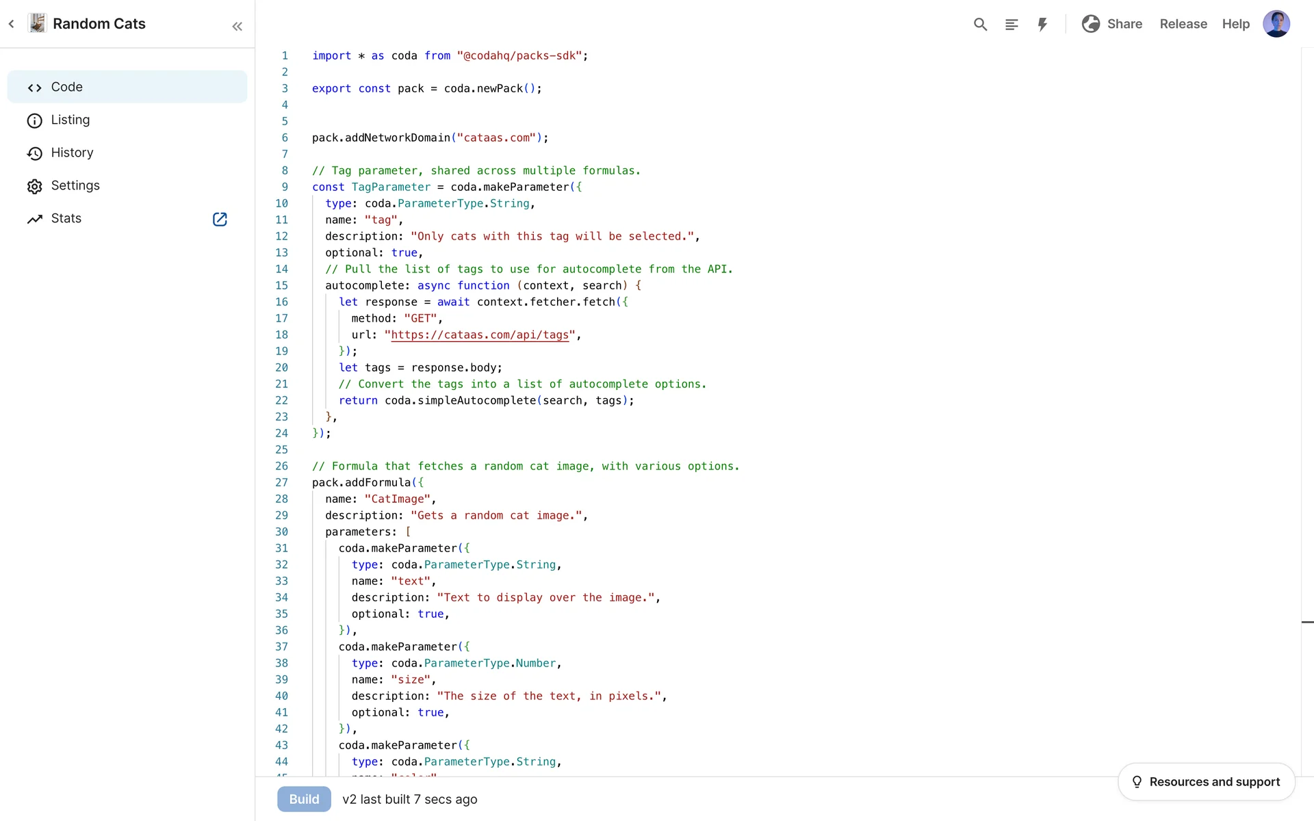Open the search magnifier icon
Image resolution: width=1314 pixels, height=821 pixels.
pyautogui.click(x=980, y=25)
